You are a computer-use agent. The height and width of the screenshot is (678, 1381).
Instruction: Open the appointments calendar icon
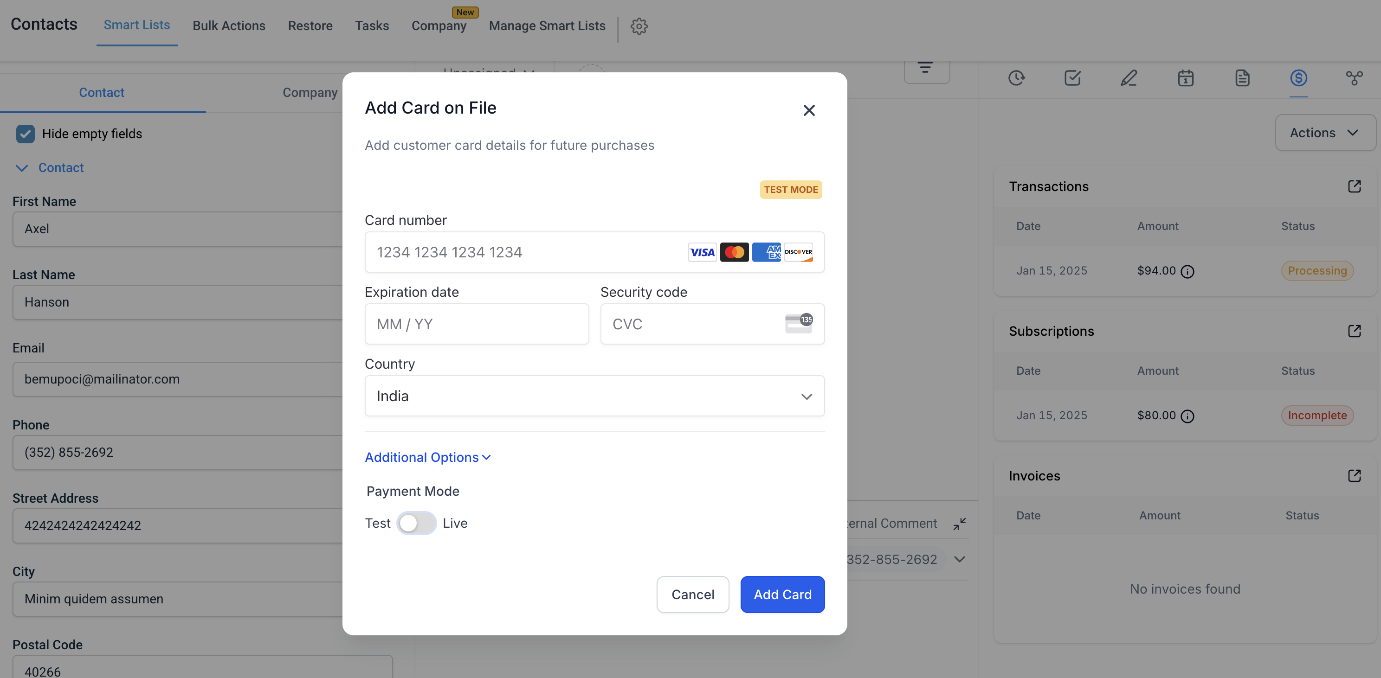pos(1185,78)
